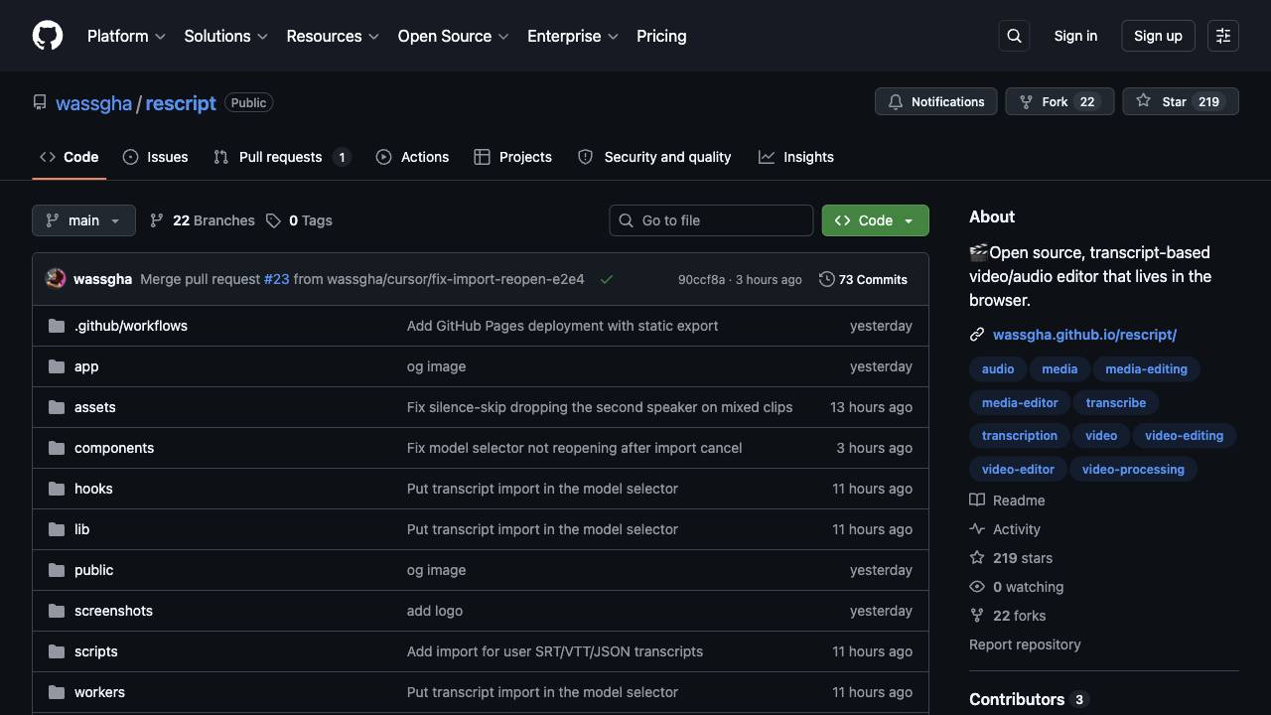Click the Readme book icon
This screenshot has height=715, width=1271.
(977, 500)
